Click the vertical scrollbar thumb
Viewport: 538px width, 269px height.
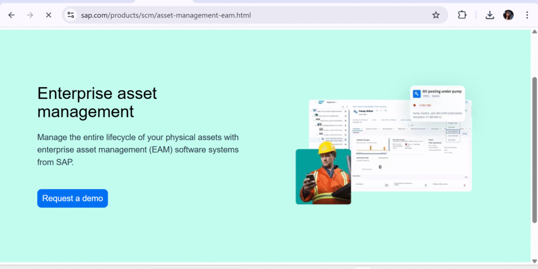[534, 150]
